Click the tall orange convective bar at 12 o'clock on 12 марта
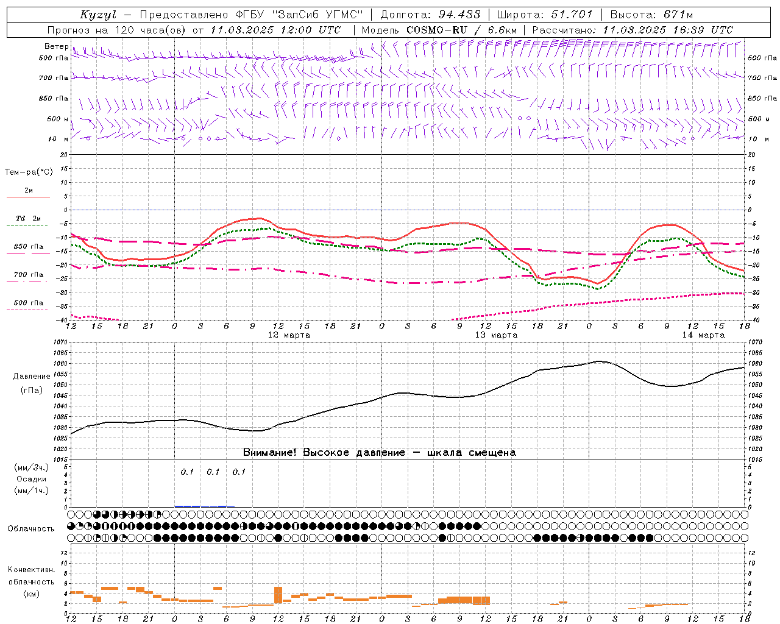The height and width of the screenshot is (624, 780). point(278,595)
